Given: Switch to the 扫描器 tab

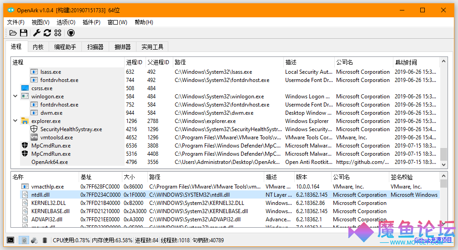Looking at the screenshot, I should point(95,47).
